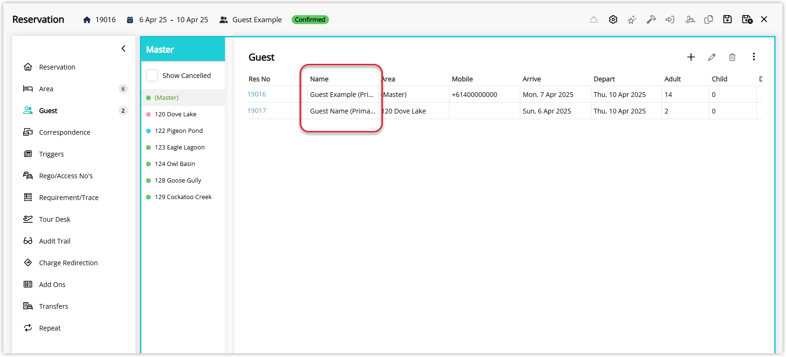Image resolution: width=786 pixels, height=357 pixels.
Task: Click the Guest Example (Pri... name cell
Action: coord(343,95)
